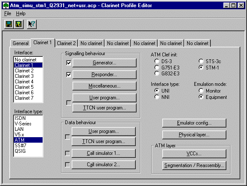Open the Help menu

[x=21, y=13]
